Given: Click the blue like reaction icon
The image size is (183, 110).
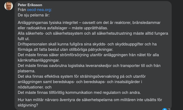Looking at the screenshot, I should (x=164, y=109).
